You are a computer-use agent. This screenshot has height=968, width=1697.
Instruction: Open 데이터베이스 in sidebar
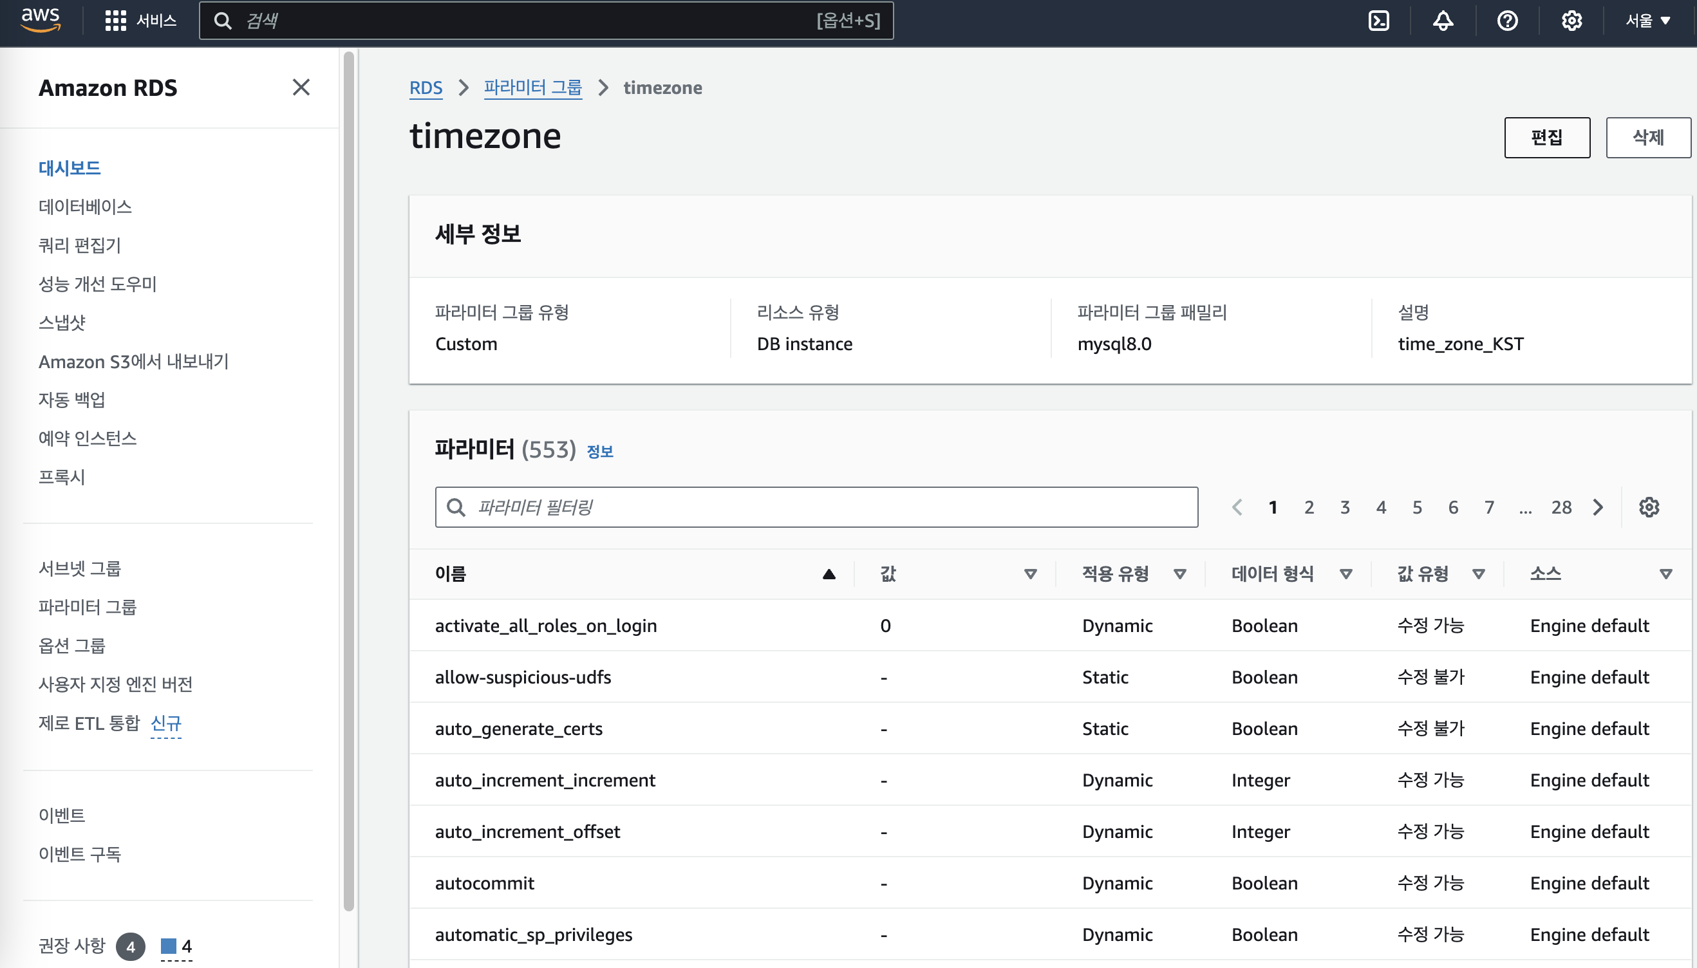[85, 207]
